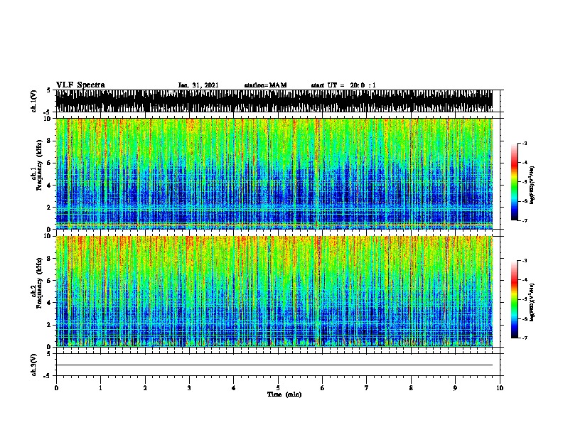Click the ch.2 colorbar 'log(PSD)' unit label
Viewport: 563px width, 435px height.
(532, 302)
